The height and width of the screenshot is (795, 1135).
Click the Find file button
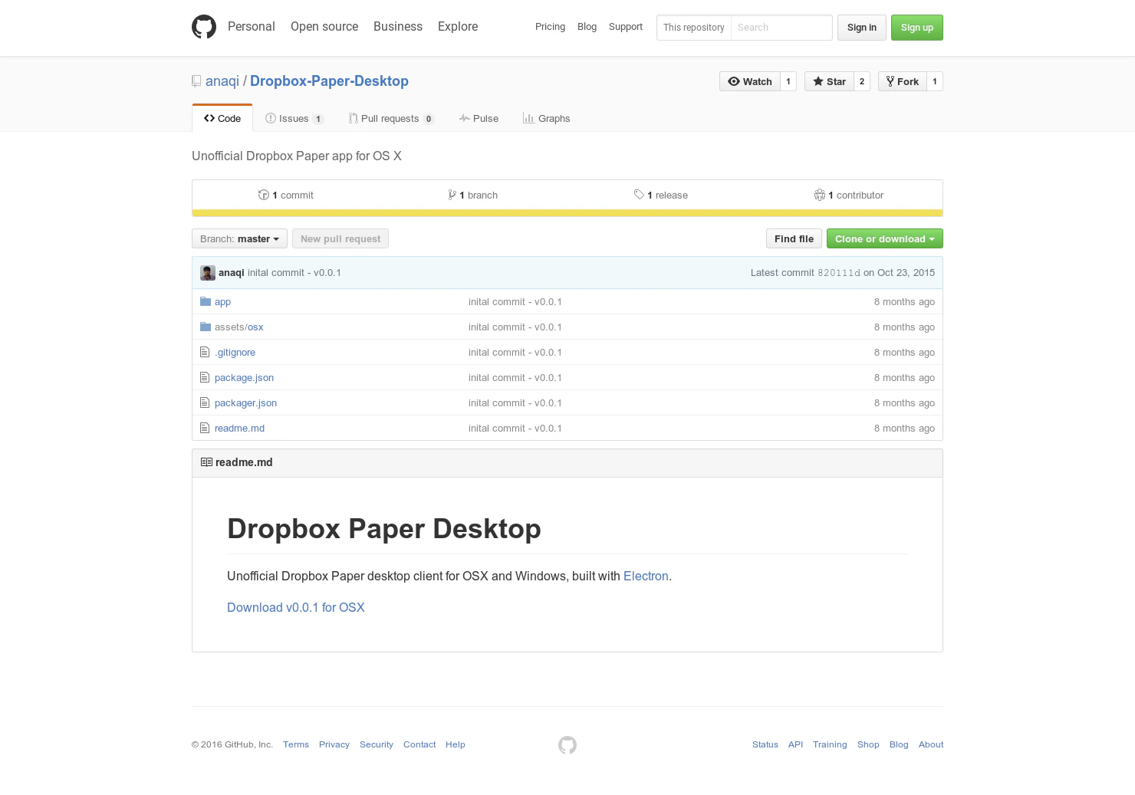point(794,238)
